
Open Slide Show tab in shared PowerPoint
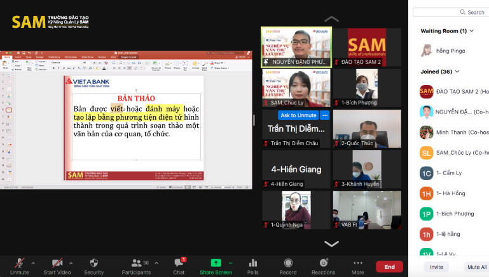(87, 57)
